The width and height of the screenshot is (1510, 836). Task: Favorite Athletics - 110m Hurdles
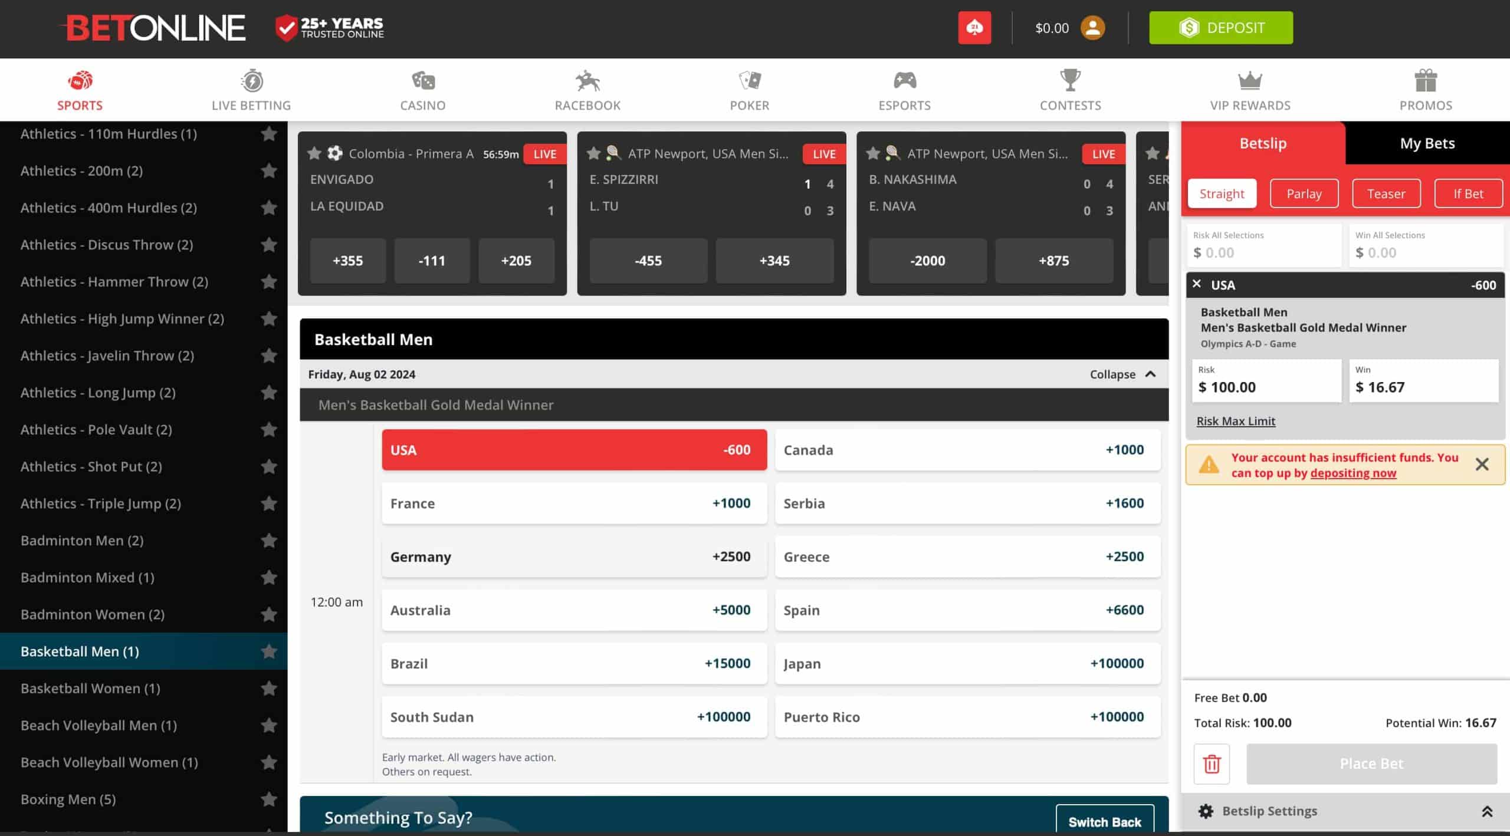(269, 134)
